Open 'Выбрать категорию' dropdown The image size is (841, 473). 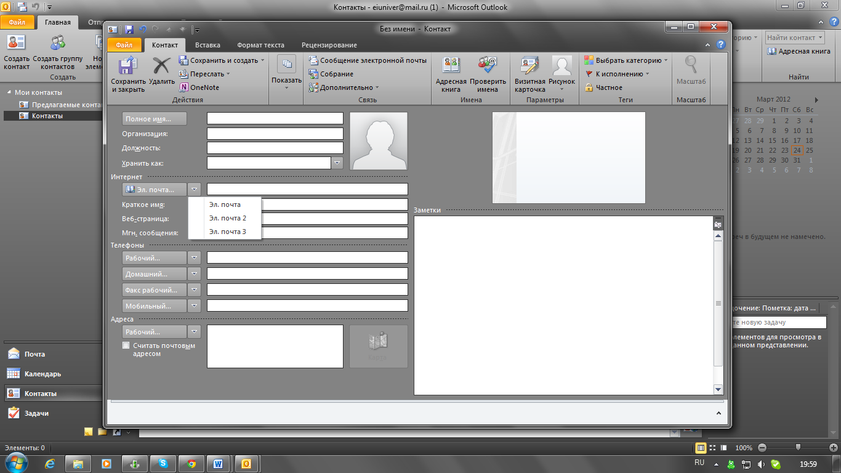click(x=626, y=60)
